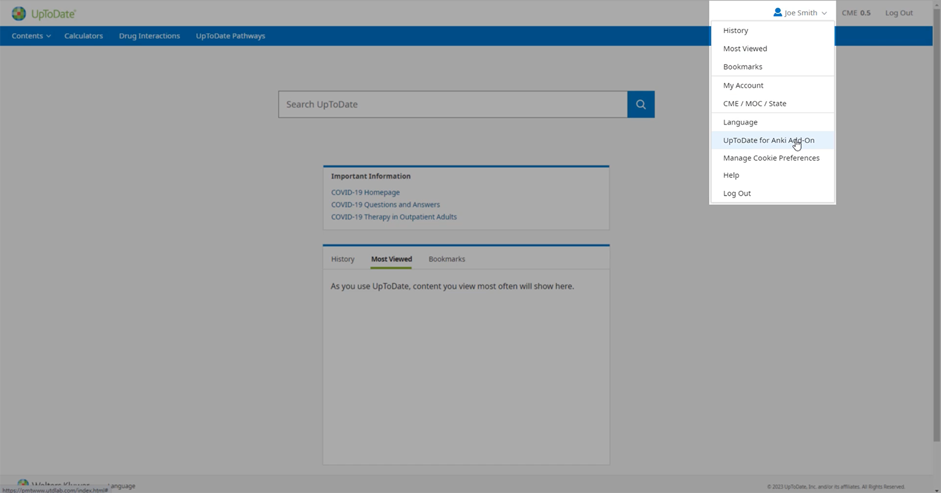The image size is (941, 493).
Task: Open the COVID-19 Homepage link
Action: pos(365,193)
